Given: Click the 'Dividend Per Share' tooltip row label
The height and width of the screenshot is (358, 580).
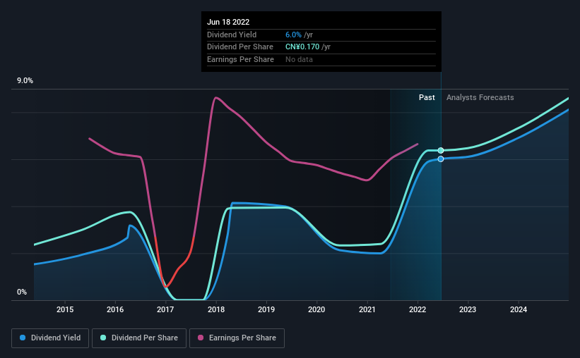Looking at the screenshot, I should click(x=240, y=47).
